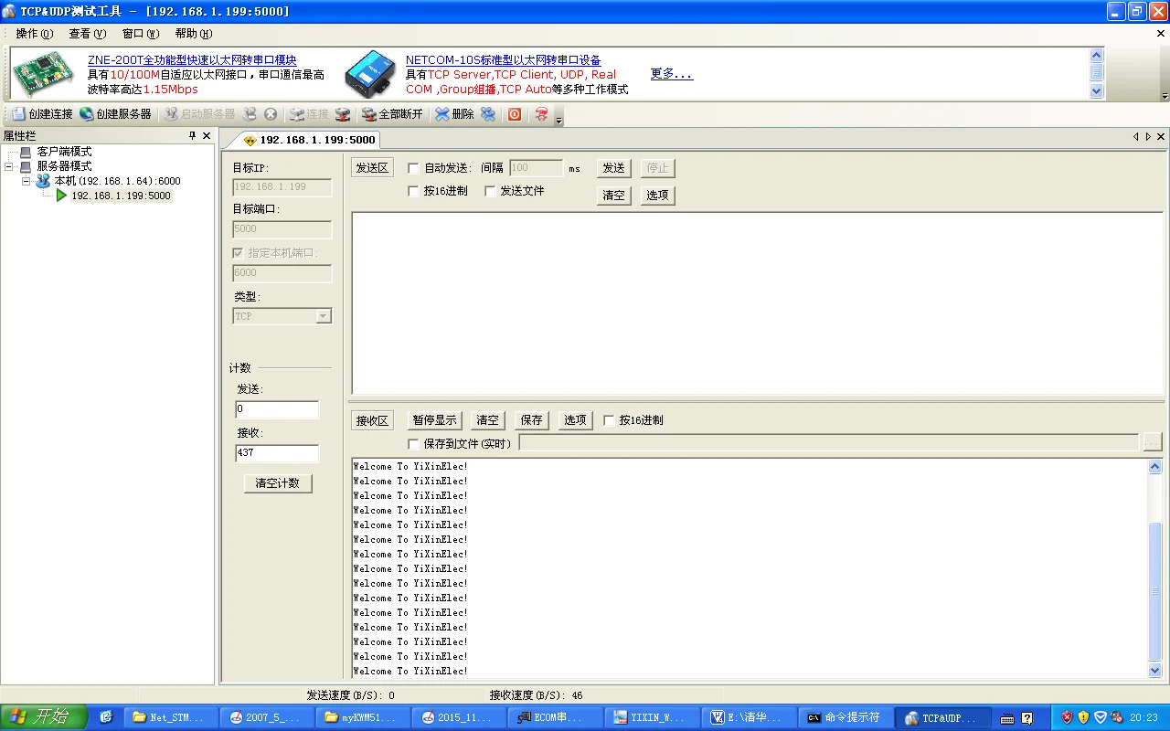Image resolution: width=1170 pixels, height=731 pixels.
Task: Enable the 自动发送 checkbox
Action: coord(413,168)
